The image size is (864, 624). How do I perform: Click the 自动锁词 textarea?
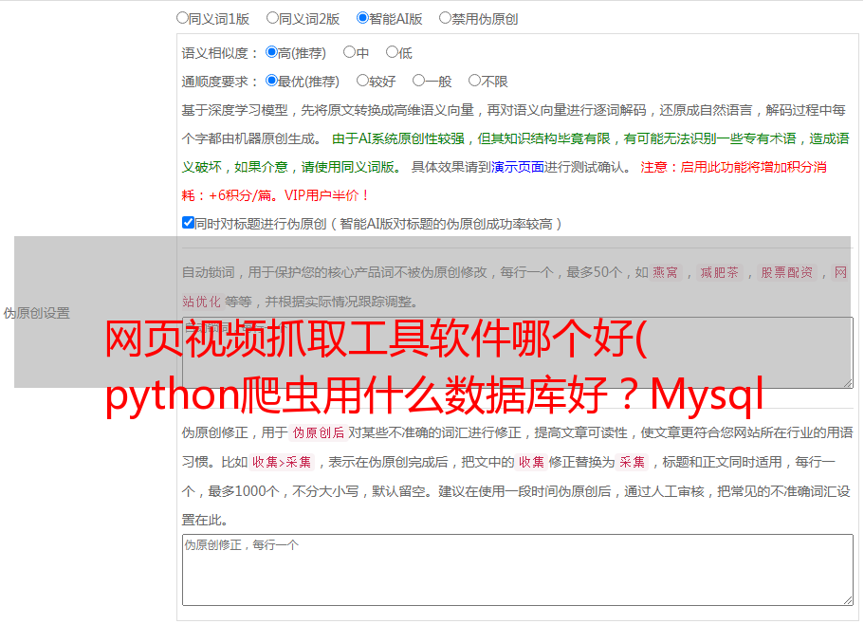(x=518, y=353)
